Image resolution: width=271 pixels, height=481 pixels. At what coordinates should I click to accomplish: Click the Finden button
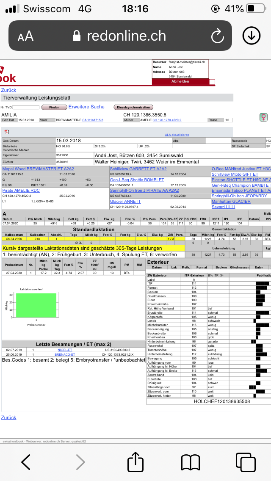[x=54, y=108]
